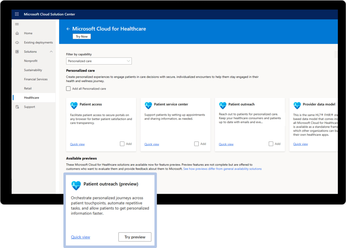Click Try preview on Patient outreach
Image resolution: width=346 pixels, height=248 pixels.
(135, 237)
